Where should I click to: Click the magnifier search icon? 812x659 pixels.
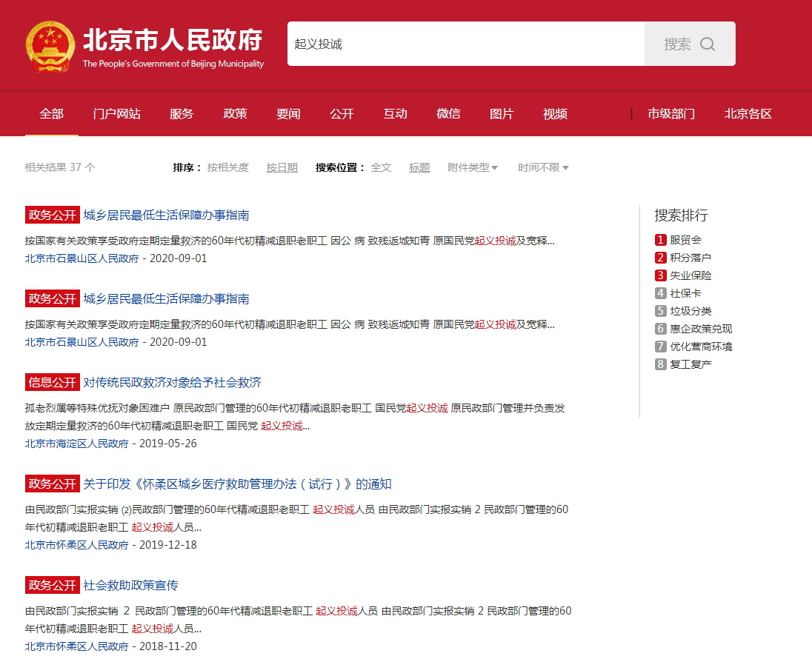(708, 44)
